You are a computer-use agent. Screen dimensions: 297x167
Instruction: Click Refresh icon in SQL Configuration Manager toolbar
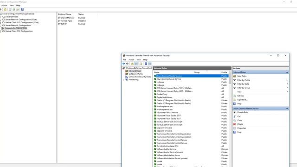14,9
